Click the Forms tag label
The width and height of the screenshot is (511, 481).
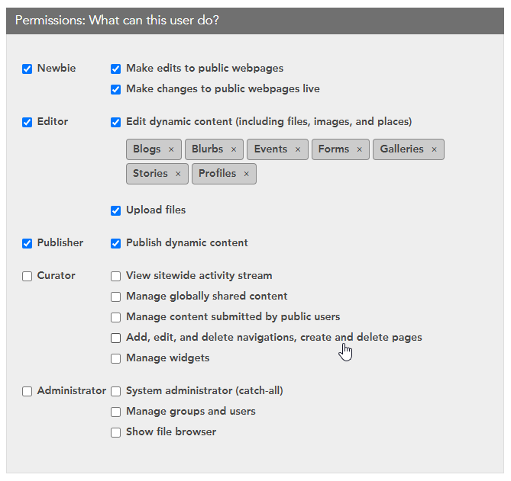pyautogui.click(x=333, y=149)
